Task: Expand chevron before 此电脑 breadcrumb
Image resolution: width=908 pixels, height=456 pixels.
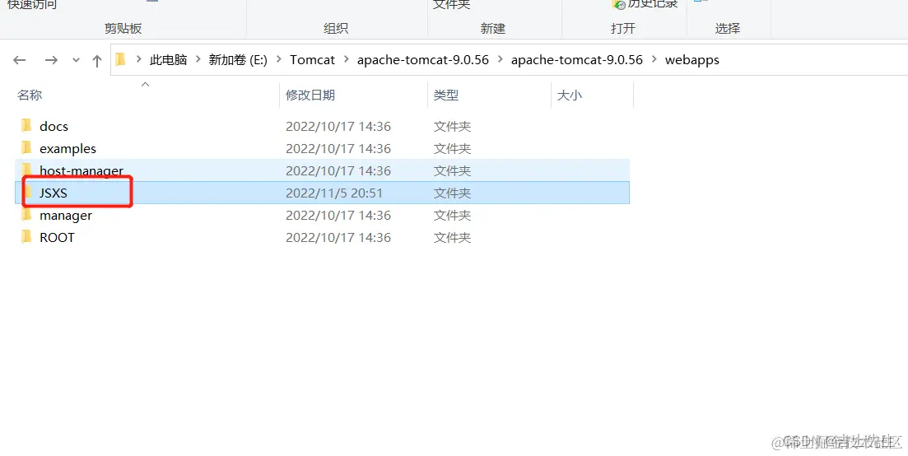Action: (x=139, y=59)
